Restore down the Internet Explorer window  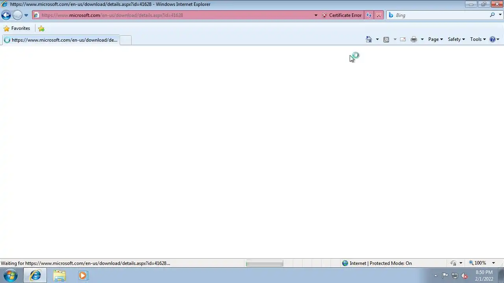click(484, 4)
